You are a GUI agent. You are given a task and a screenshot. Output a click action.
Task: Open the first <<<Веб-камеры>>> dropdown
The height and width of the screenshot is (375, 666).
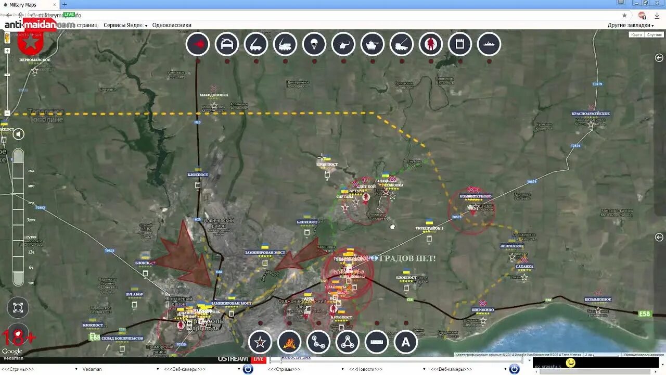(x=202, y=369)
